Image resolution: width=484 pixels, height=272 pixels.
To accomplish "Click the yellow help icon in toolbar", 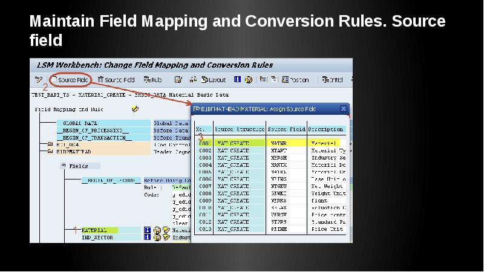I will (x=249, y=80).
